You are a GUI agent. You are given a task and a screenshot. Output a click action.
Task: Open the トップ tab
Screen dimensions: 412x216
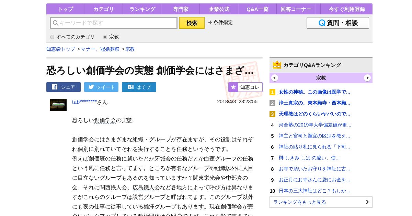pyautogui.click(x=65, y=9)
